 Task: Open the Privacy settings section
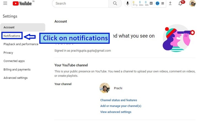[x=8, y=53]
